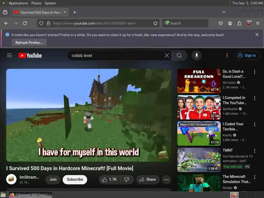Open the ImShram channel avatar

coord(11,179)
